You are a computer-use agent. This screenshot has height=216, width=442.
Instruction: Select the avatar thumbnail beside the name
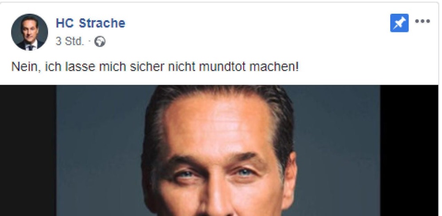[x=29, y=32]
